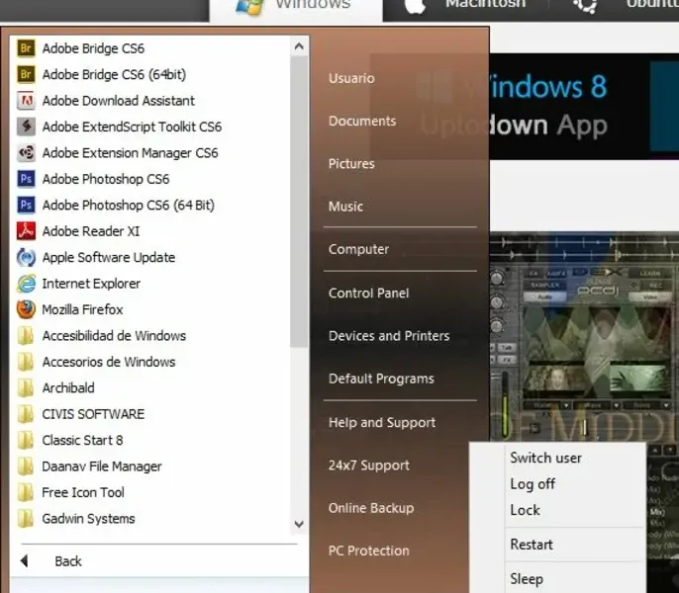Open Default Programs
The height and width of the screenshot is (593, 679).
pyautogui.click(x=381, y=379)
